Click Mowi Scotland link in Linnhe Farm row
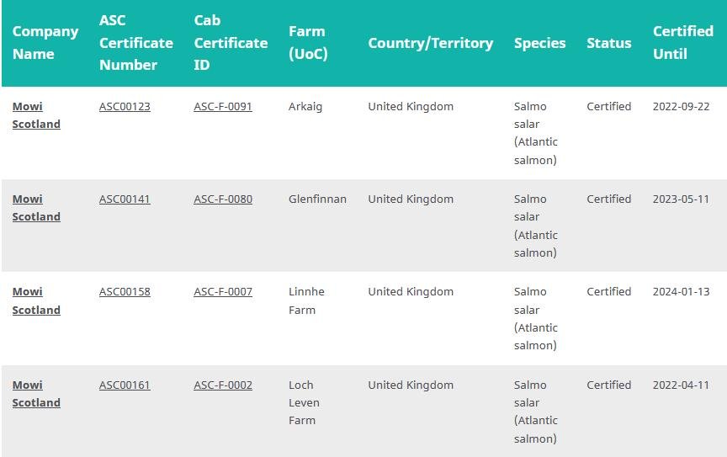Image resolution: width=727 pixels, height=457 pixels. coord(36,300)
